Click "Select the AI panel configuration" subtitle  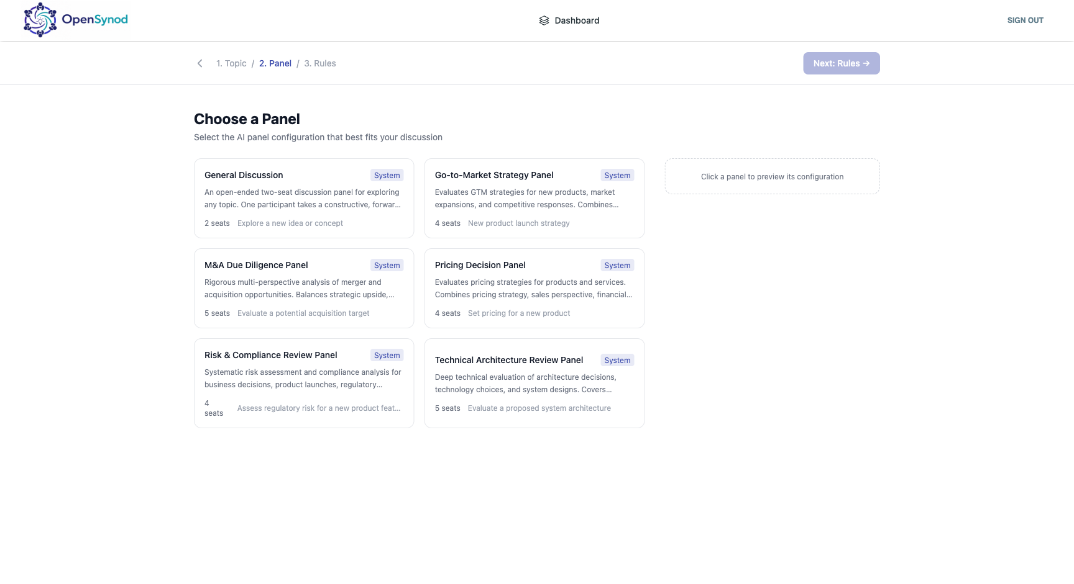[318, 137]
